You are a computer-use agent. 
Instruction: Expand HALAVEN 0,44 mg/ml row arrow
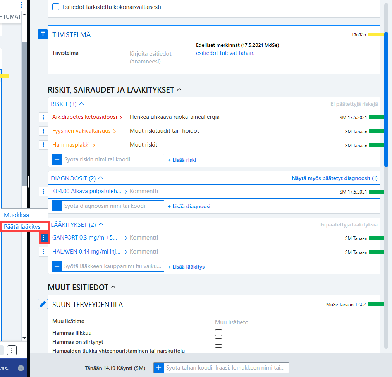126,252
